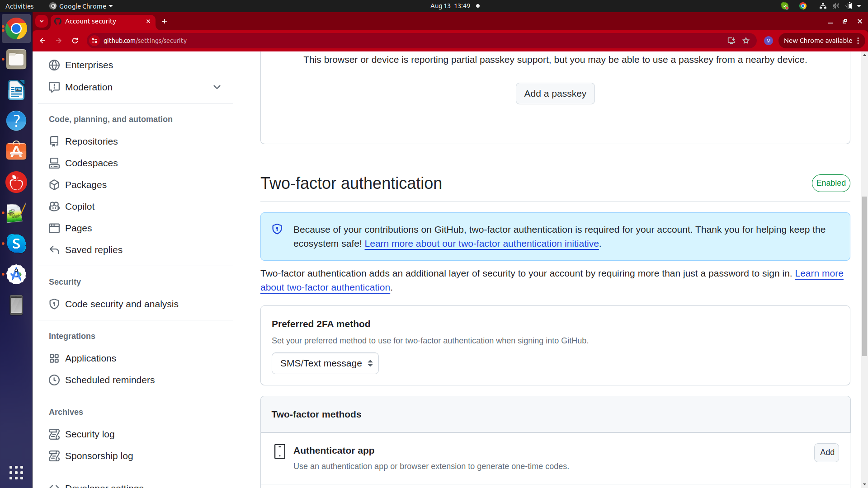Open Pages settings label
868x488 pixels.
(x=79, y=228)
